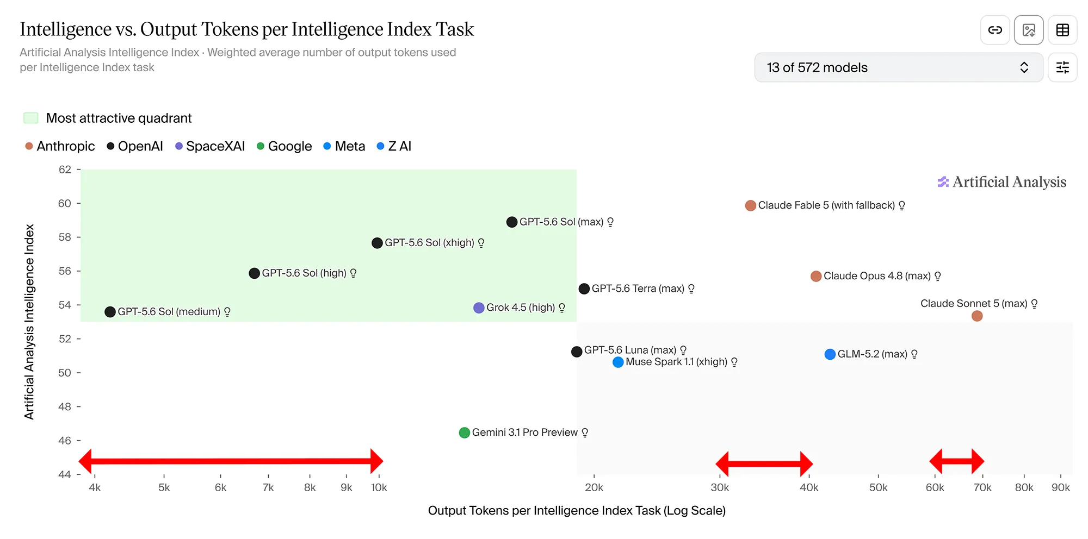The image size is (1088, 539).
Task: Click the up-down chevron in models selector
Action: click(1024, 67)
